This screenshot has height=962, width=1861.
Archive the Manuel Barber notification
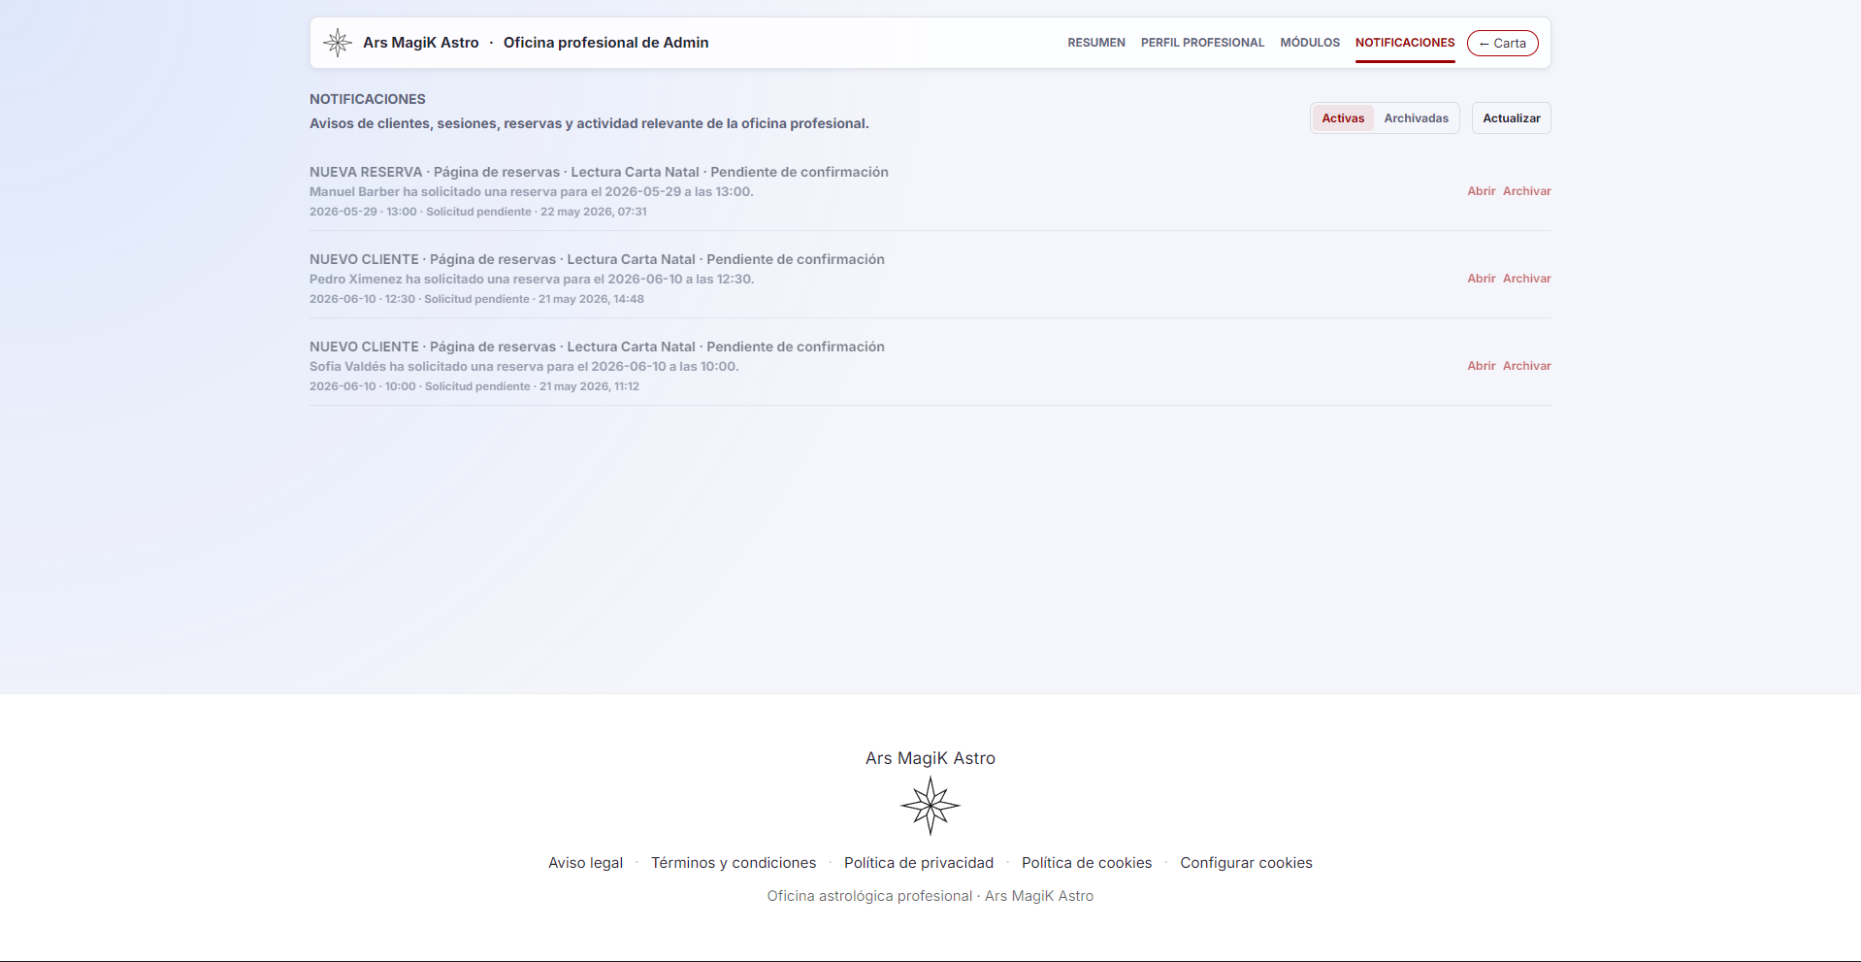1527,191
